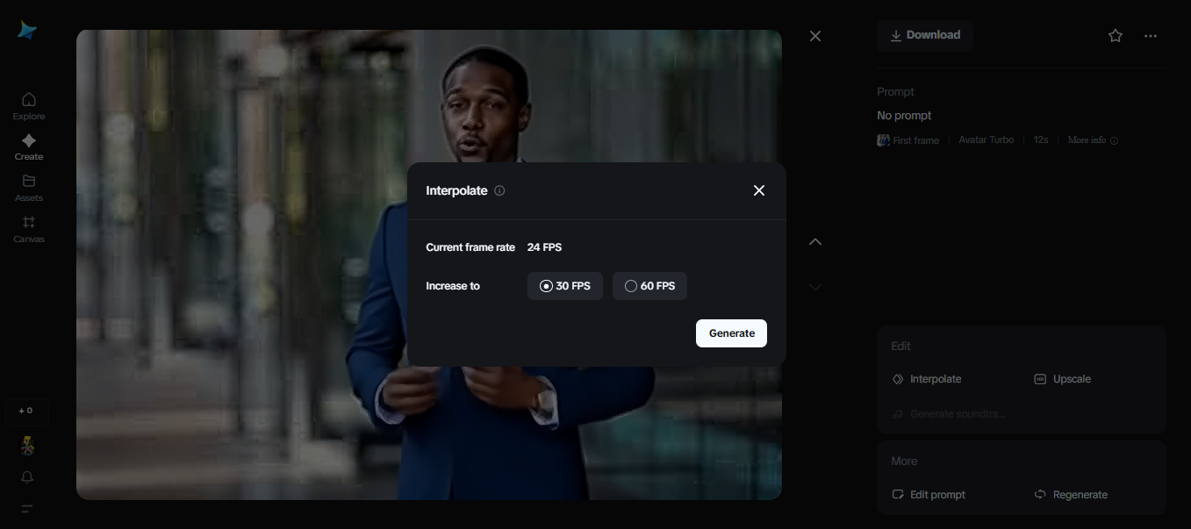Click the credits counter badge

click(x=27, y=411)
